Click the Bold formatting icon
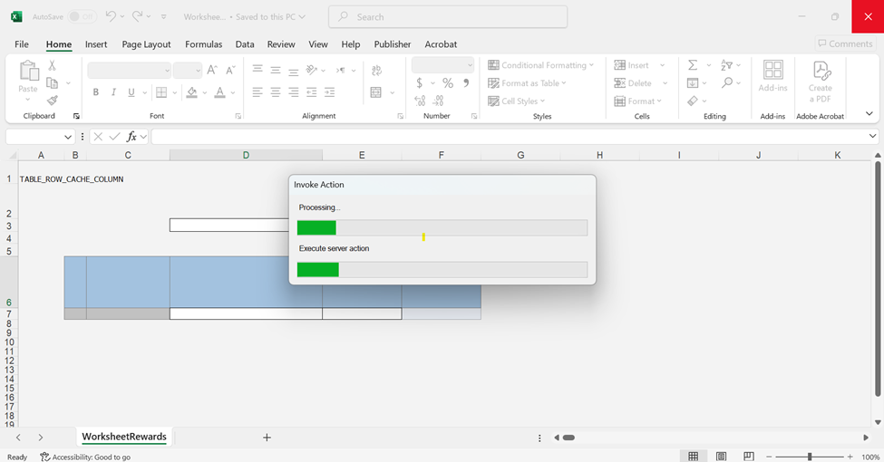Screen dimensions: 884x462 pyautogui.click(x=96, y=92)
